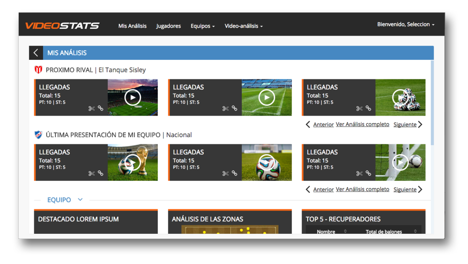The height and width of the screenshot is (264, 468).
Task: Click right chevron under Proximo Rival cards
Action: 420,124
